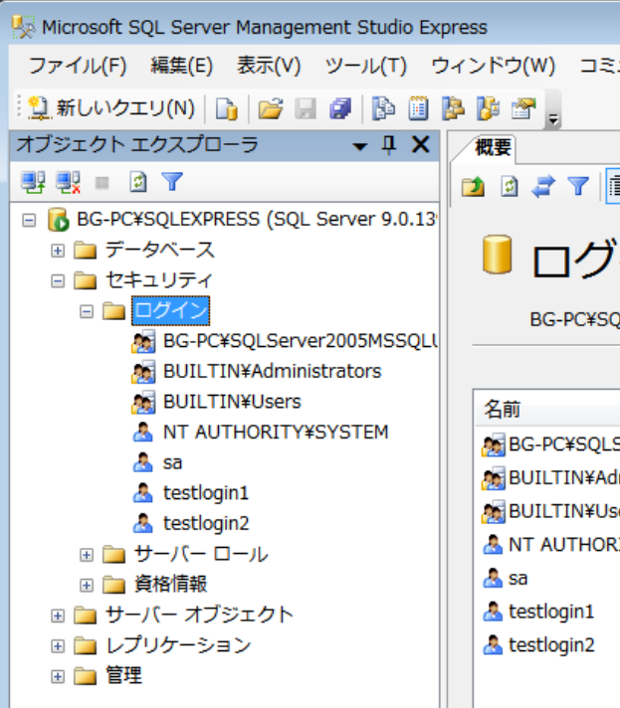Close the Object Explorer panel
The image size is (620, 708).
coord(421,145)
